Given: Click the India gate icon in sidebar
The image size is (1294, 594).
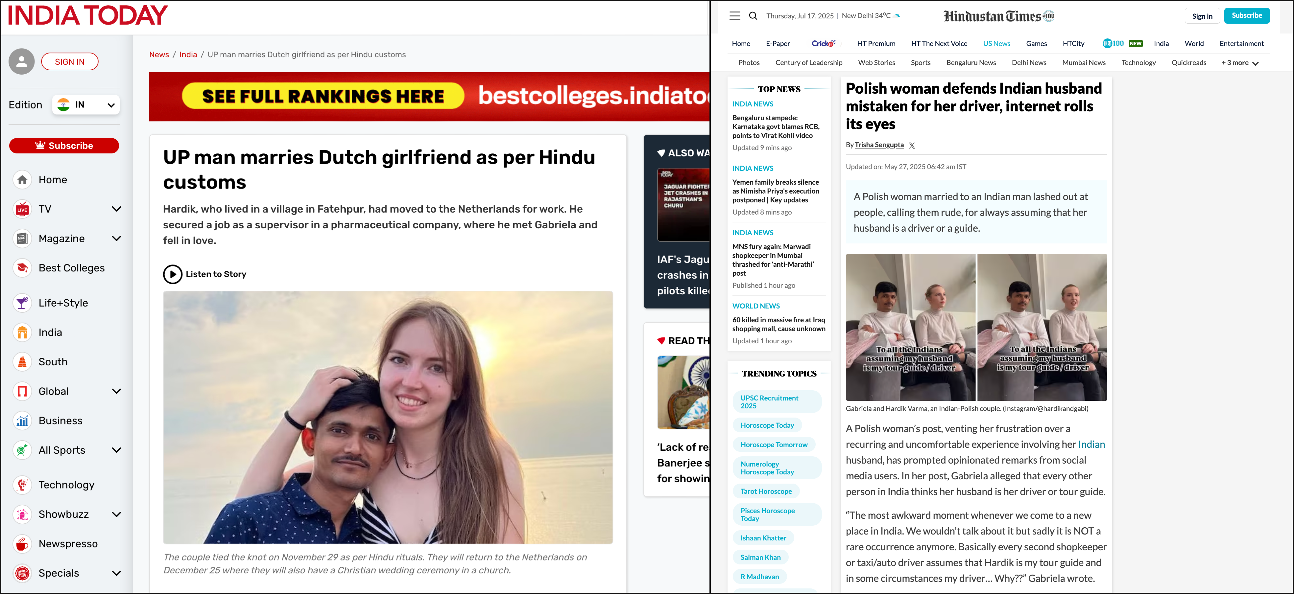Looking at the screenshot, I should coord(22,332).
